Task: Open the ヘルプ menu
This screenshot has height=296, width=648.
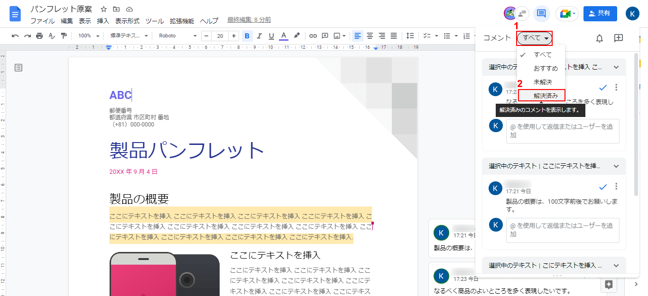Action: pos(209,21)
